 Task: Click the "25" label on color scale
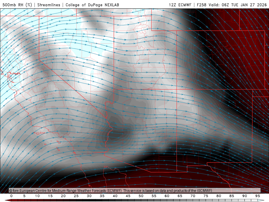click(x=76, y=196)
